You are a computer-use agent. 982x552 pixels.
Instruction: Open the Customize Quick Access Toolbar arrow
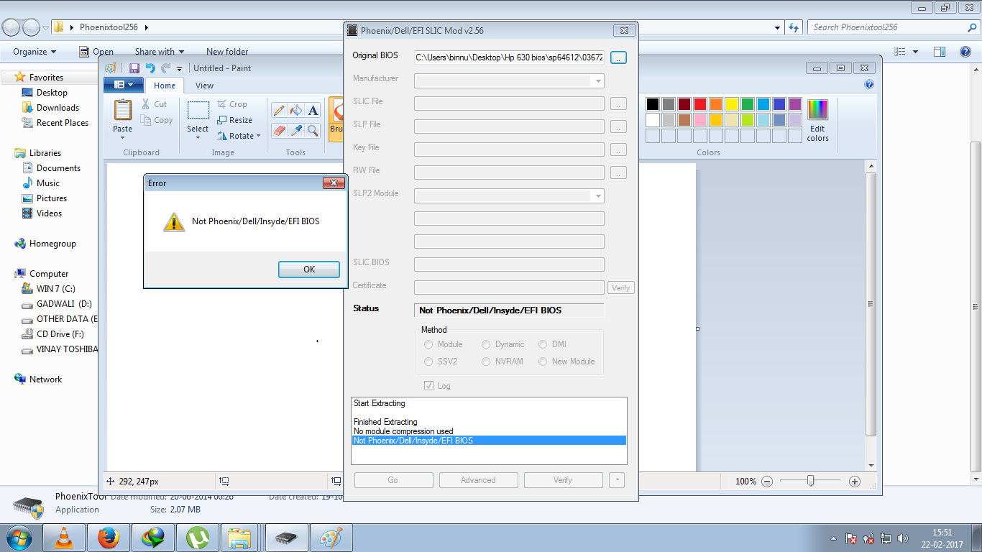pyautogui.click(x=180, y=68)
